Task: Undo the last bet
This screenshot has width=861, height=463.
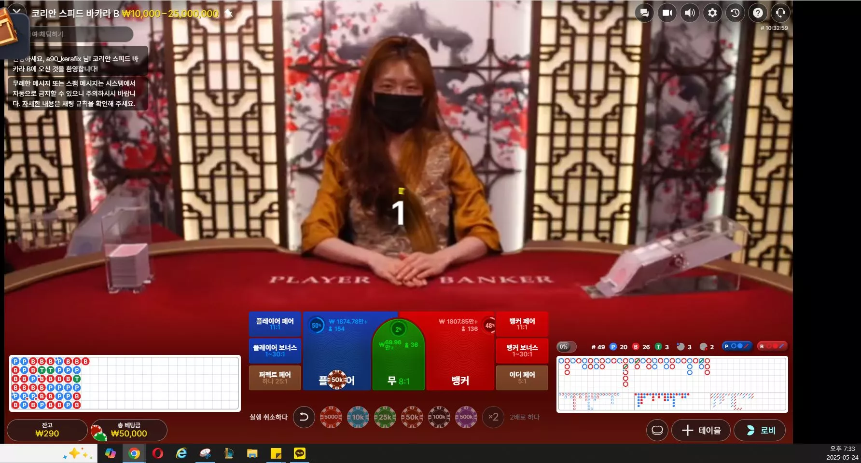Action: (x=304, y=417)
